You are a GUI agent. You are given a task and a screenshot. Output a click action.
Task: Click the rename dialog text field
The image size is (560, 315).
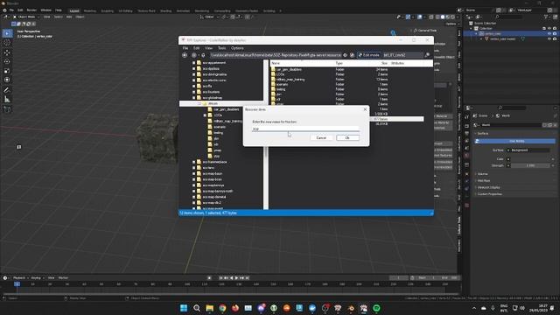point(305,129)
